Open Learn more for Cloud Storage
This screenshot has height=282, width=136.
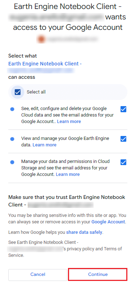click(x=68, y=174)
